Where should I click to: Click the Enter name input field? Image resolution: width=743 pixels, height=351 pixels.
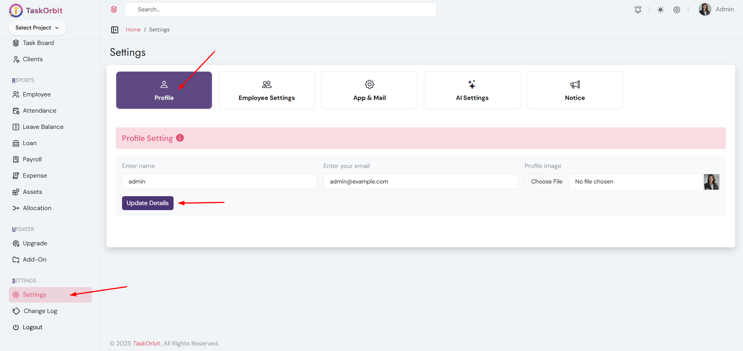point(219,182)
